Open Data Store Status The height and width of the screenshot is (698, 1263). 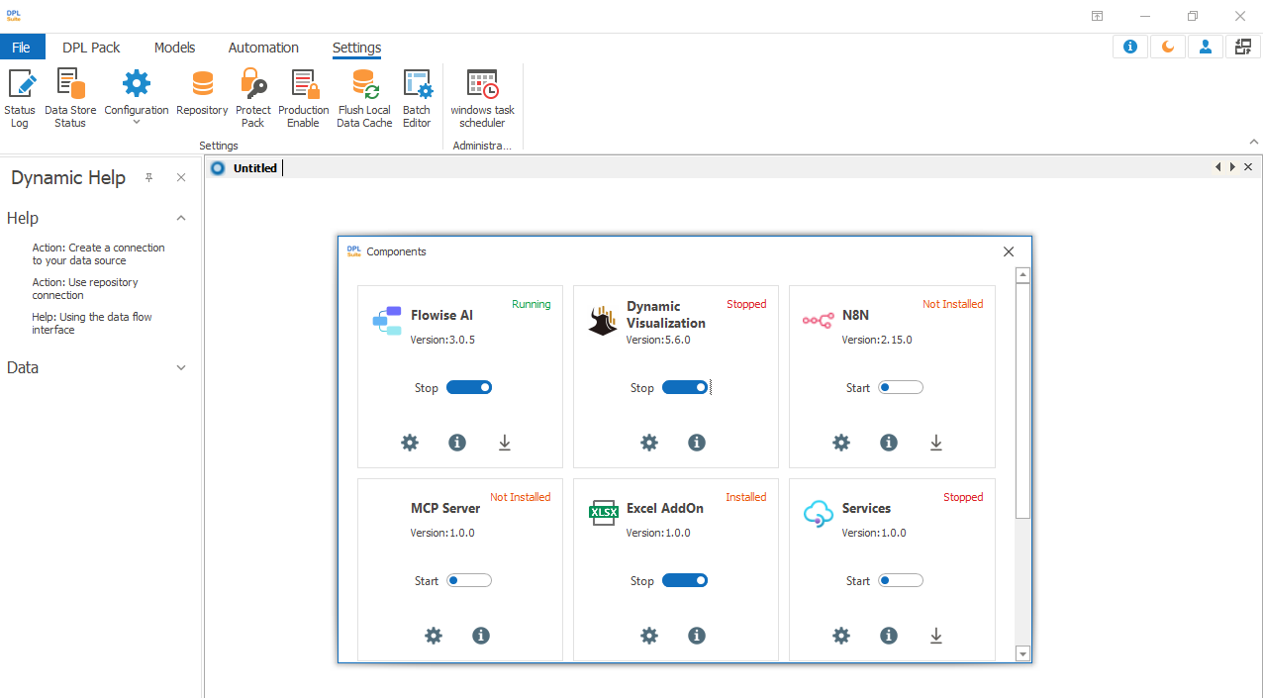point(70,99)
